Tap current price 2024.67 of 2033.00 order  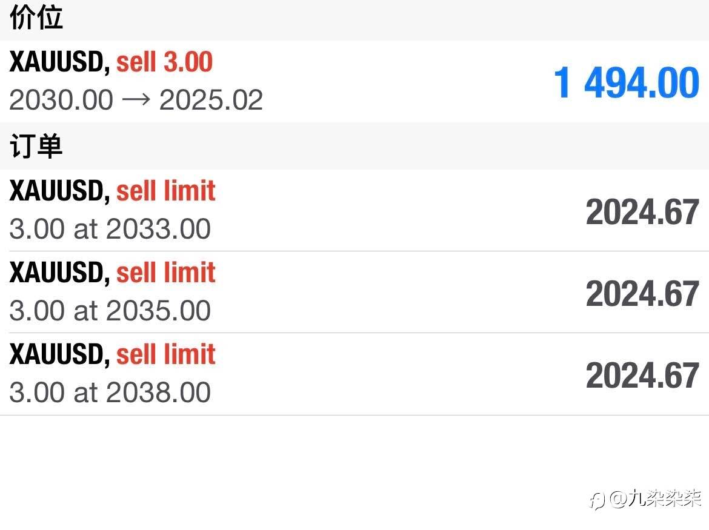click(x=642, y=212)
